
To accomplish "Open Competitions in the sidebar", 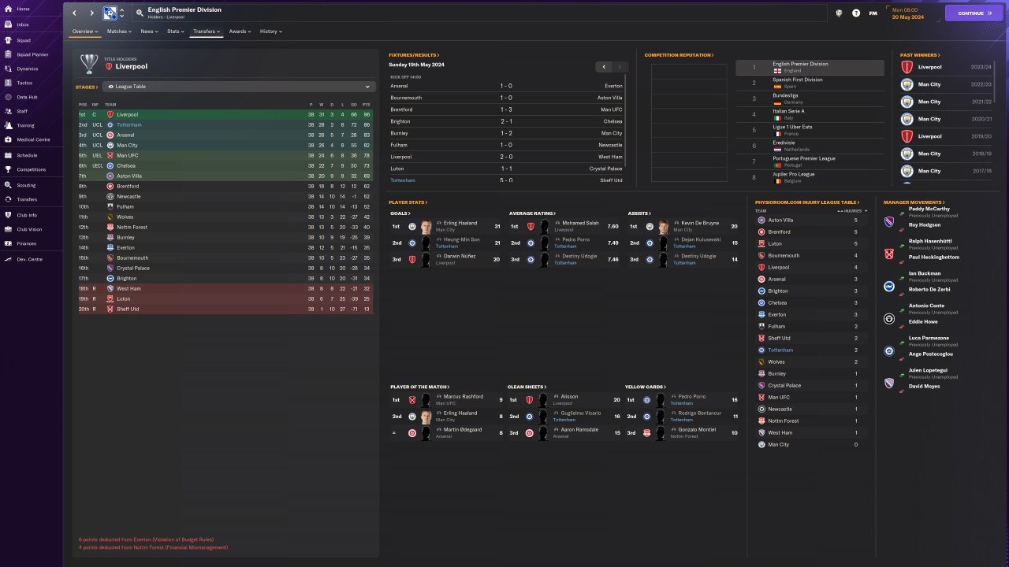I will (x=30, y=169).
